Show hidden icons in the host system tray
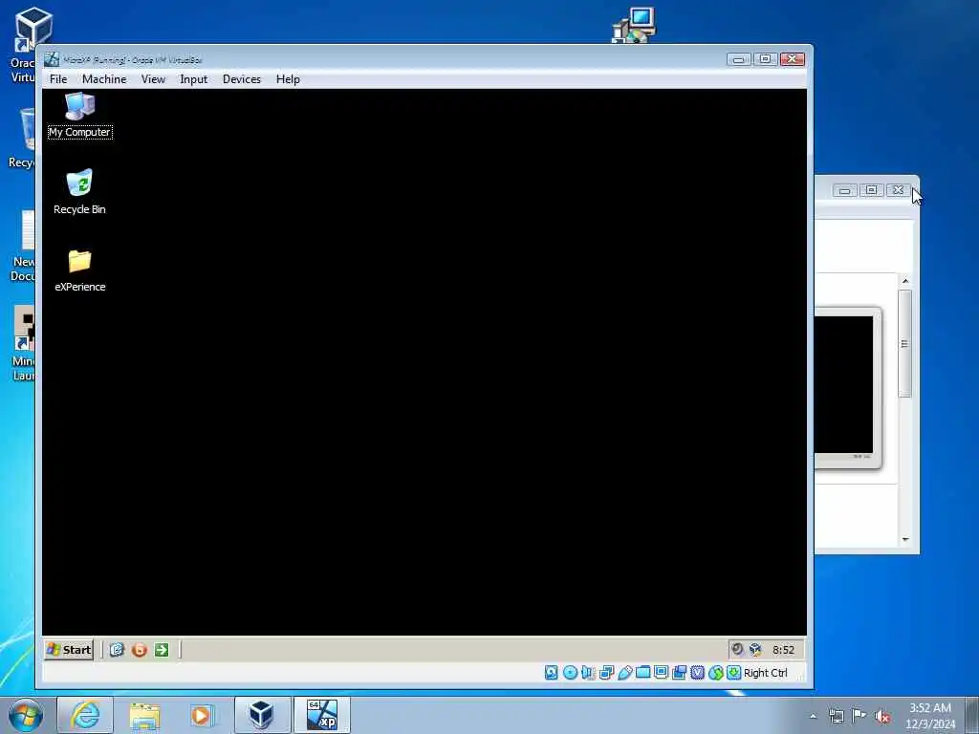Screen dimensions: 979x734 [813, 717]
